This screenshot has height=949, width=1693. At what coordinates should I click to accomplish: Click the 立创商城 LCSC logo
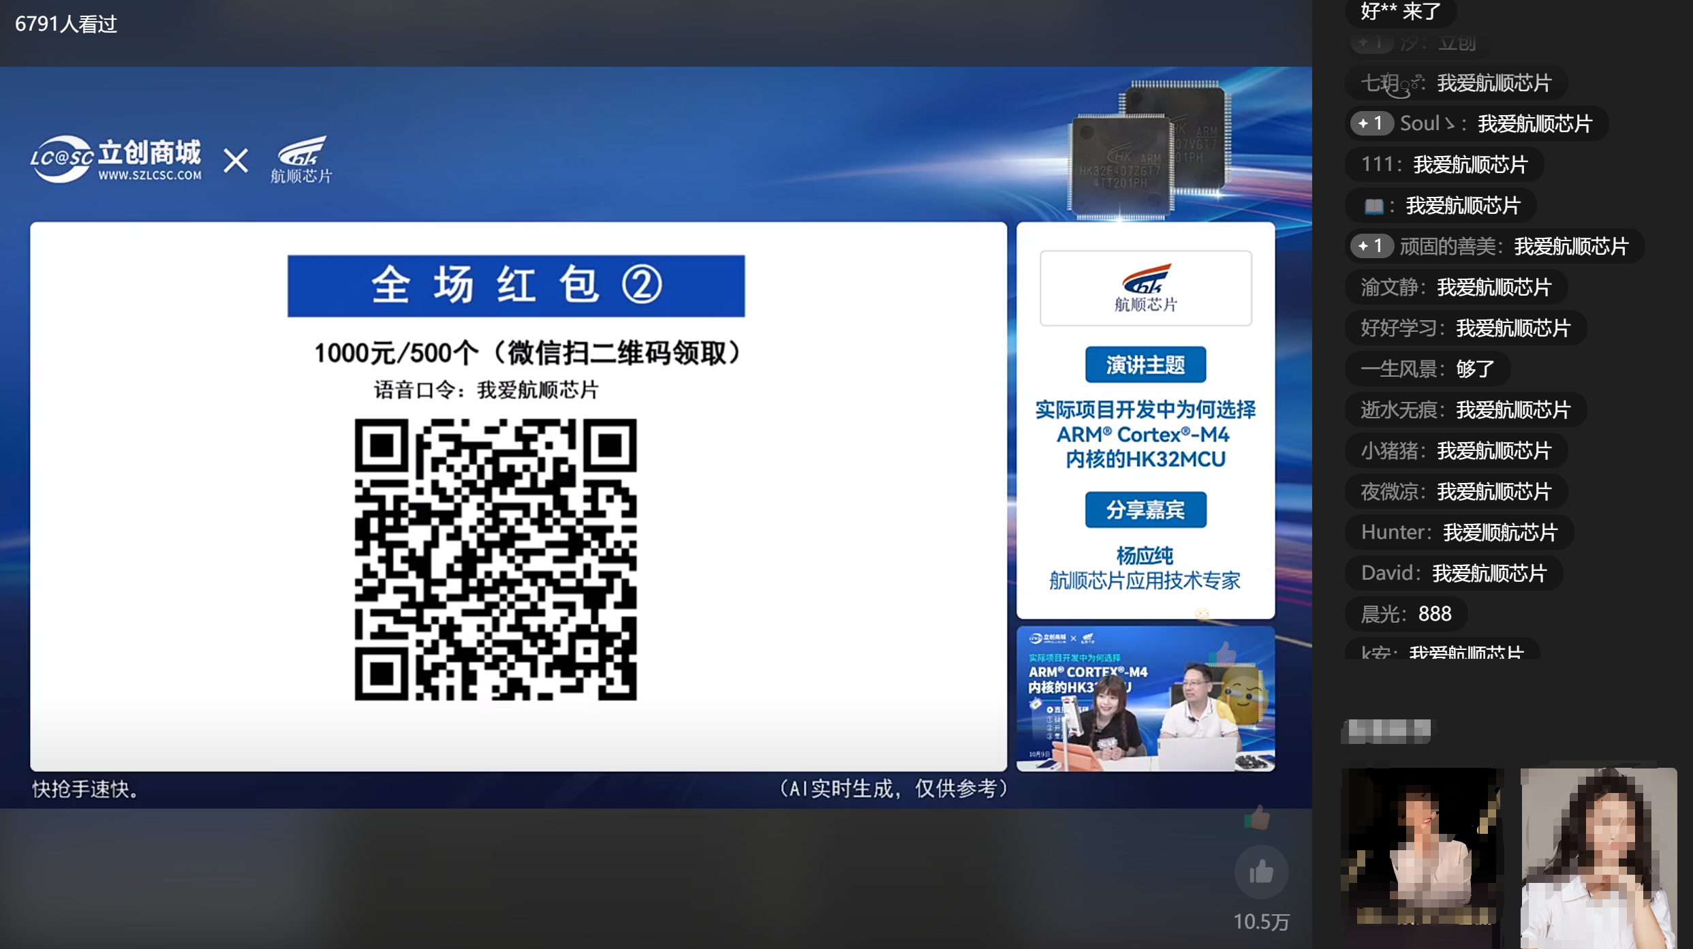tap(116, 159)
